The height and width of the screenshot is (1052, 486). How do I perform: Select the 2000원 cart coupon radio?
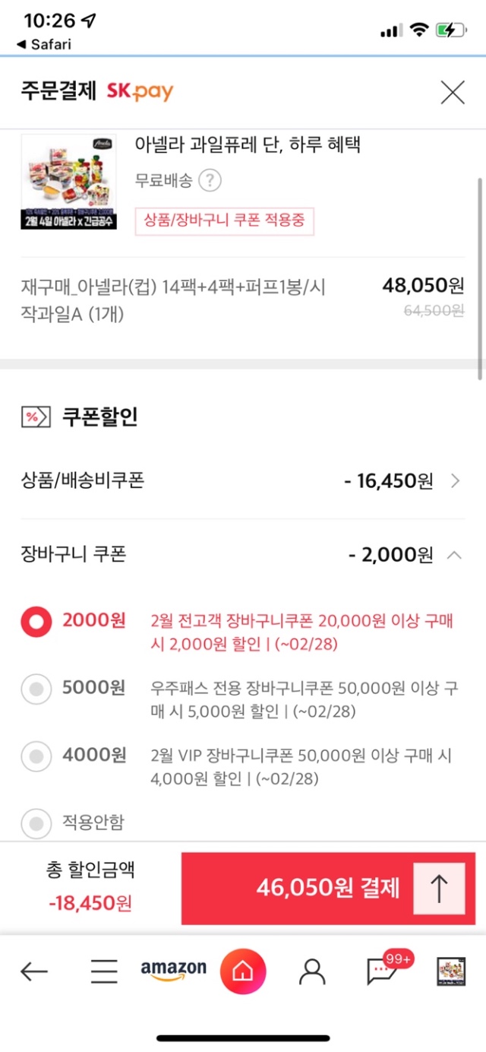[x=36, y=623]
